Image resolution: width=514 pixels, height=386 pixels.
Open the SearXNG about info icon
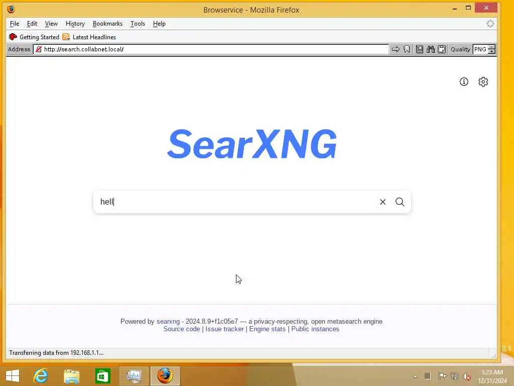pyautogui.click(x=464, y=82)
